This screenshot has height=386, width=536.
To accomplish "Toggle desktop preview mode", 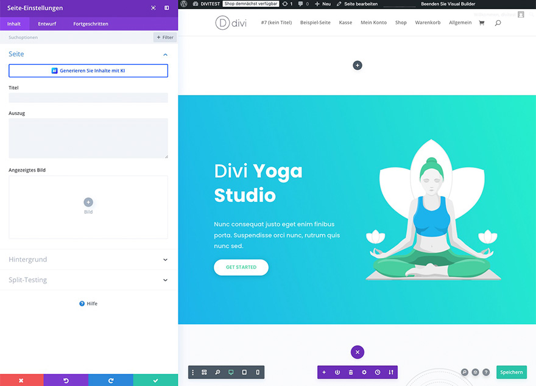I will point(231,372).
